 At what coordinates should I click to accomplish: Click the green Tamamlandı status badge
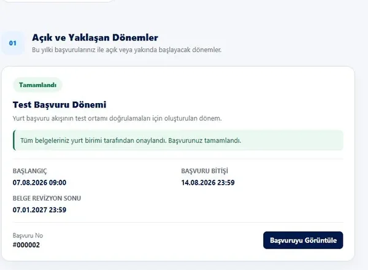point(37,85)
